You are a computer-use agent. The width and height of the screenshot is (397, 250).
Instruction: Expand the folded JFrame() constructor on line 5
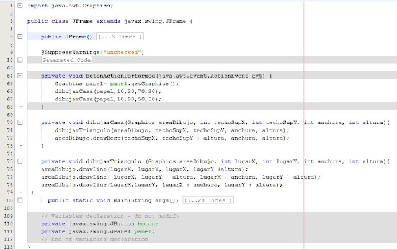pos(20,37)
